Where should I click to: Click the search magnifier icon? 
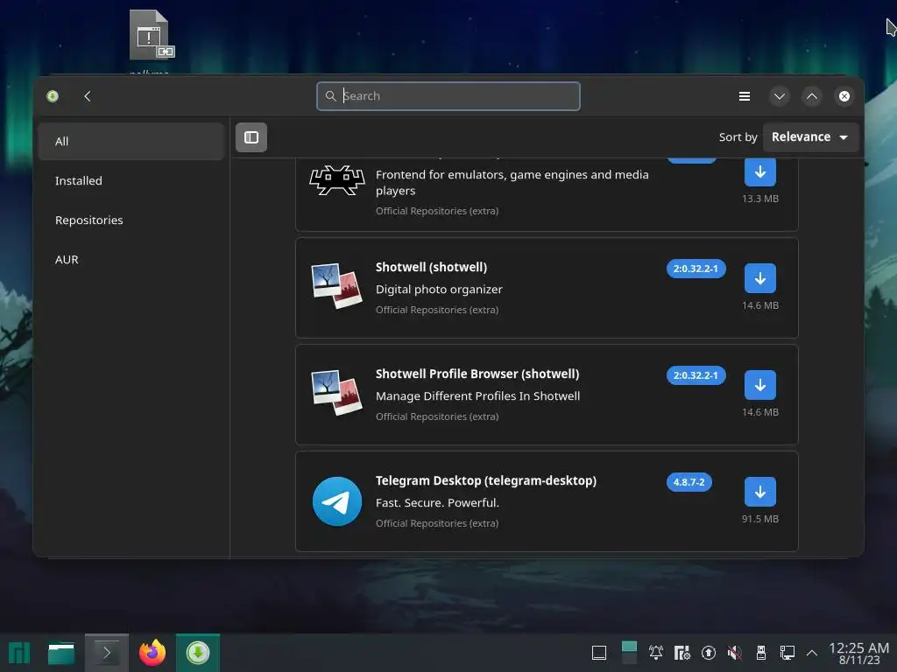click(330, 96)
